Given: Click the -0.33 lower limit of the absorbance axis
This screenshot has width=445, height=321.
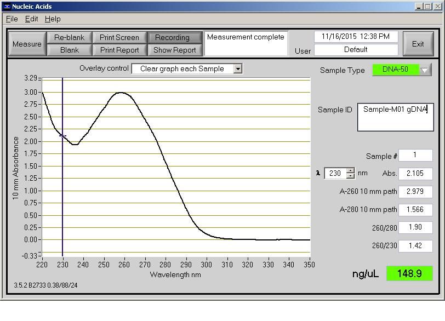Looking at the screenshot, I should coord(30,256).
